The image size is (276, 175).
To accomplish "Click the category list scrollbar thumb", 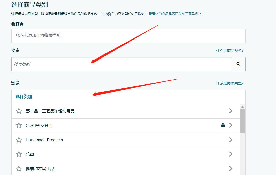I will 242,121.
